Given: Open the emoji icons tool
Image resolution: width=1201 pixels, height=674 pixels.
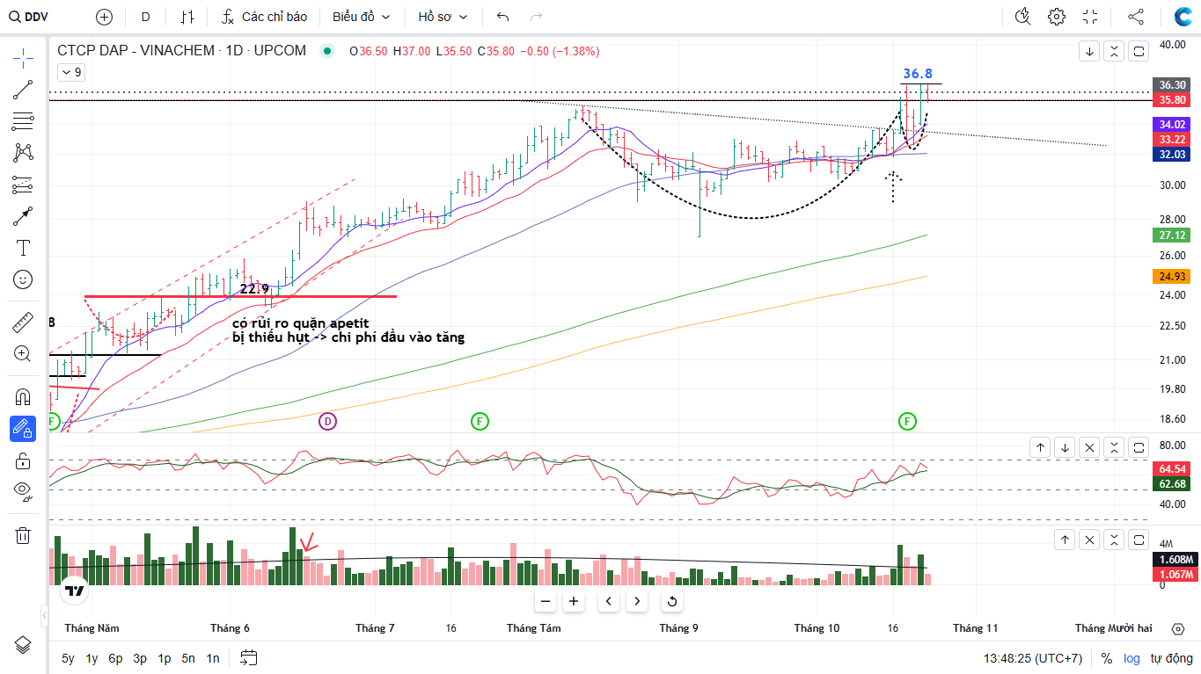Looking at the screenshot, I should click(23, 279).
